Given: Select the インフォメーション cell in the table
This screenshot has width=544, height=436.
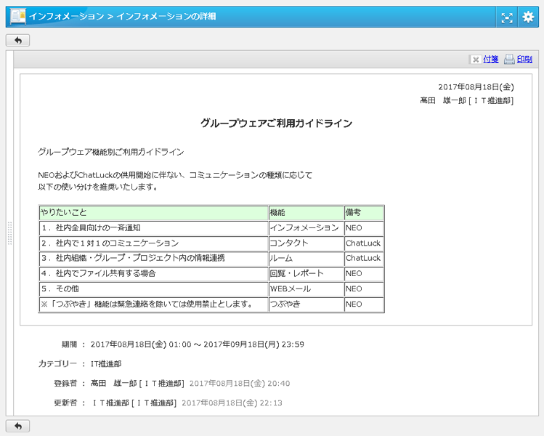Looking at the screenshot, I should click(x=304, y=228).
